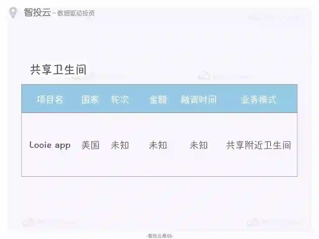Click the cloud watermark icon at bottom left
Screen dimensions: 319x239
click(x=29, y=222)
